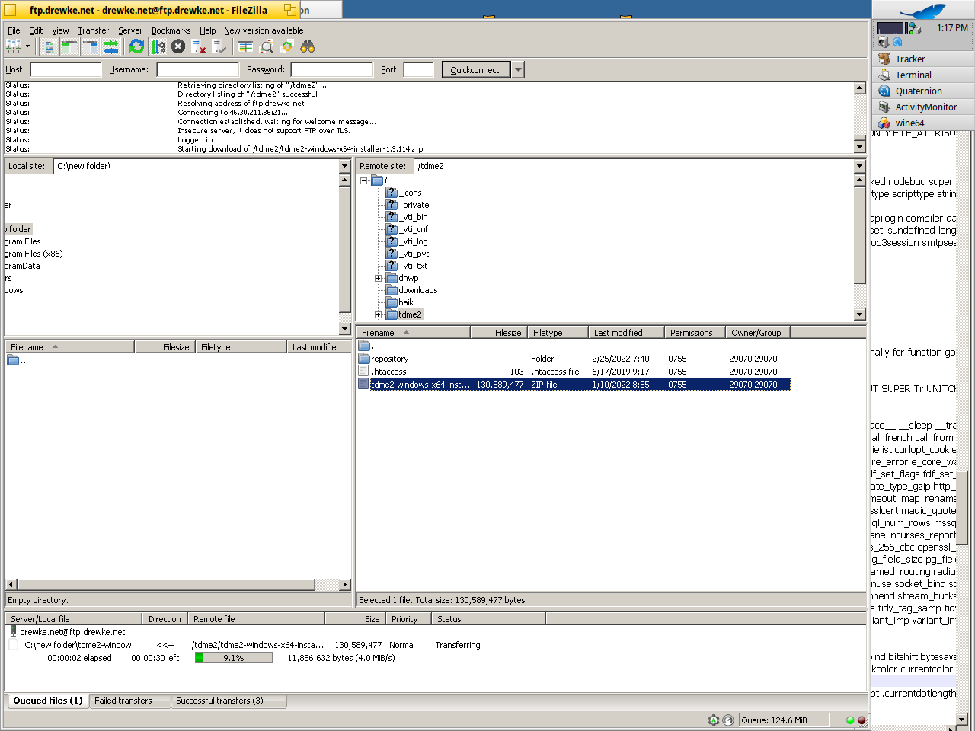Collapse the remote root folder
Screen dimensions: 975x731
click(x=364, y=180)
